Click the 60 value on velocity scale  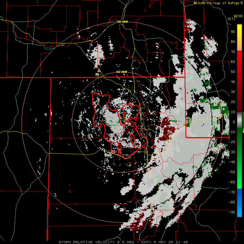click(233, 62)
